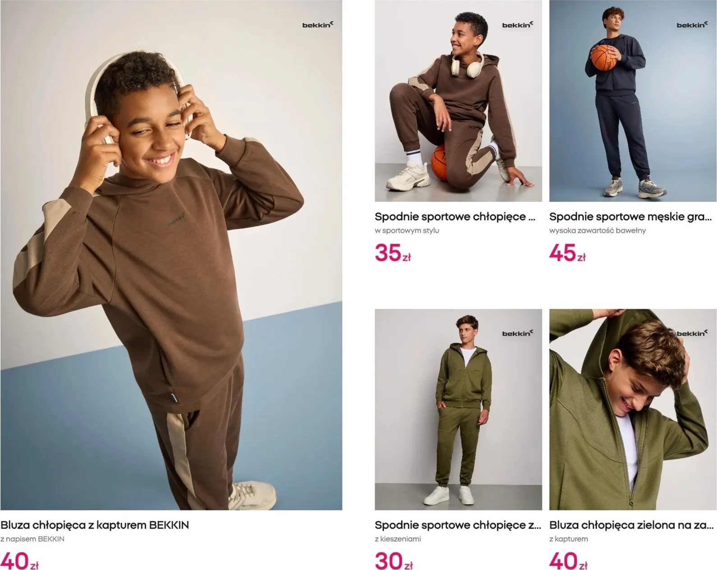Open the 'Bluza chłopięca z kapturem BEKKIN' title

click(95, 525)
